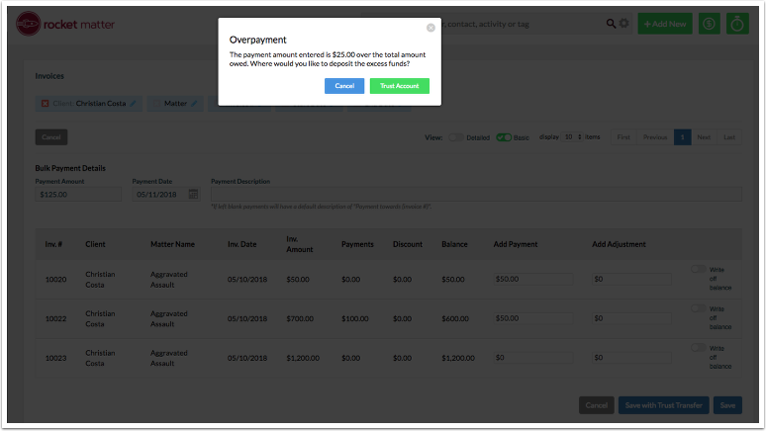Open the display items count dropdown

[572, 137]
